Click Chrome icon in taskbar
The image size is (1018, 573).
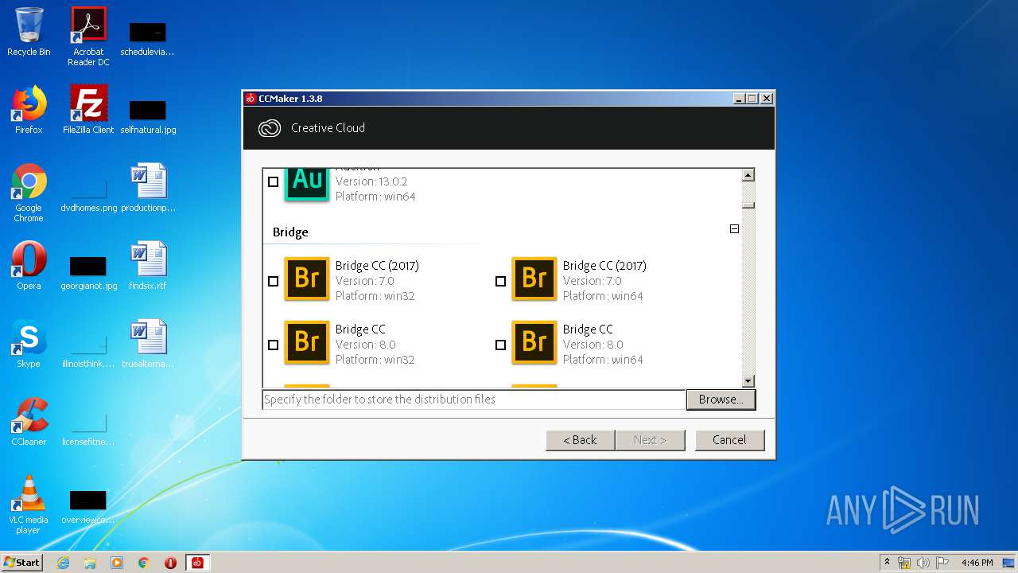point(144,563)
